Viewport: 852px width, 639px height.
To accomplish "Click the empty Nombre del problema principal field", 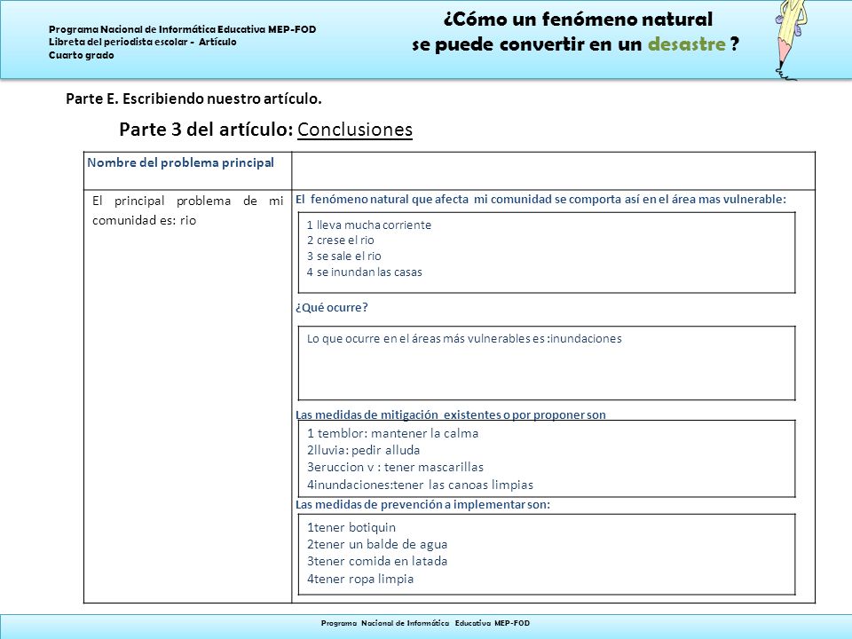I will [553, 170].
